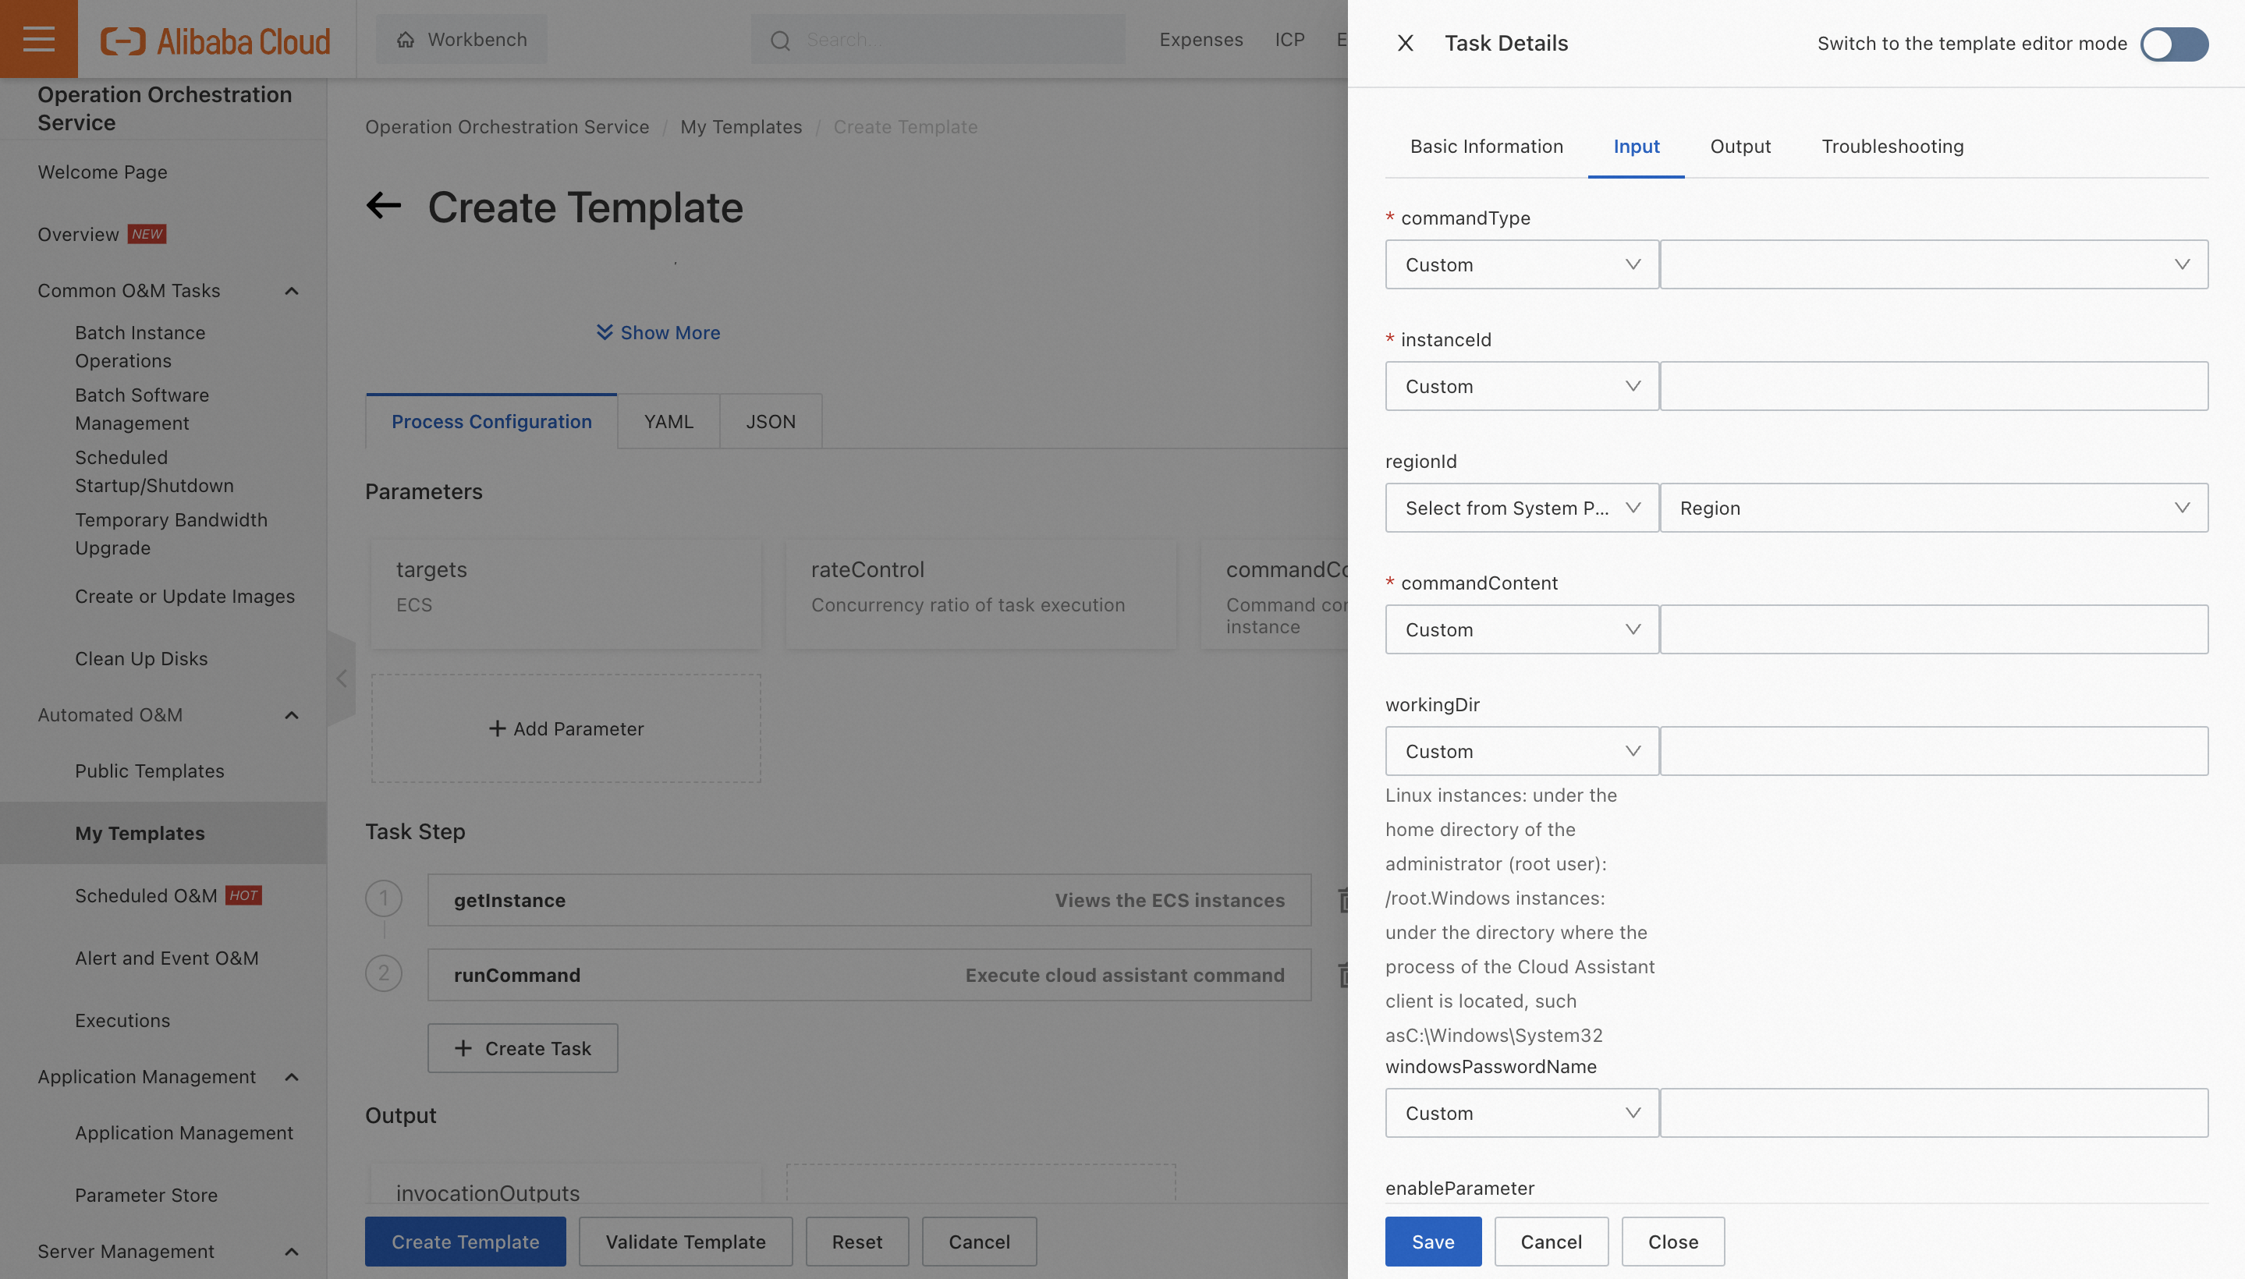This screenshot has height=1279, width=2245.
Task: Open the Region value dropdown
Action: click(x=1933, y=508)
